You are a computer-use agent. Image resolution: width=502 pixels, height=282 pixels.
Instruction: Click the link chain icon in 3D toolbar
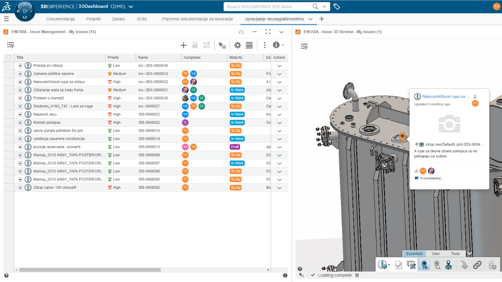click(x=477, y=265)
